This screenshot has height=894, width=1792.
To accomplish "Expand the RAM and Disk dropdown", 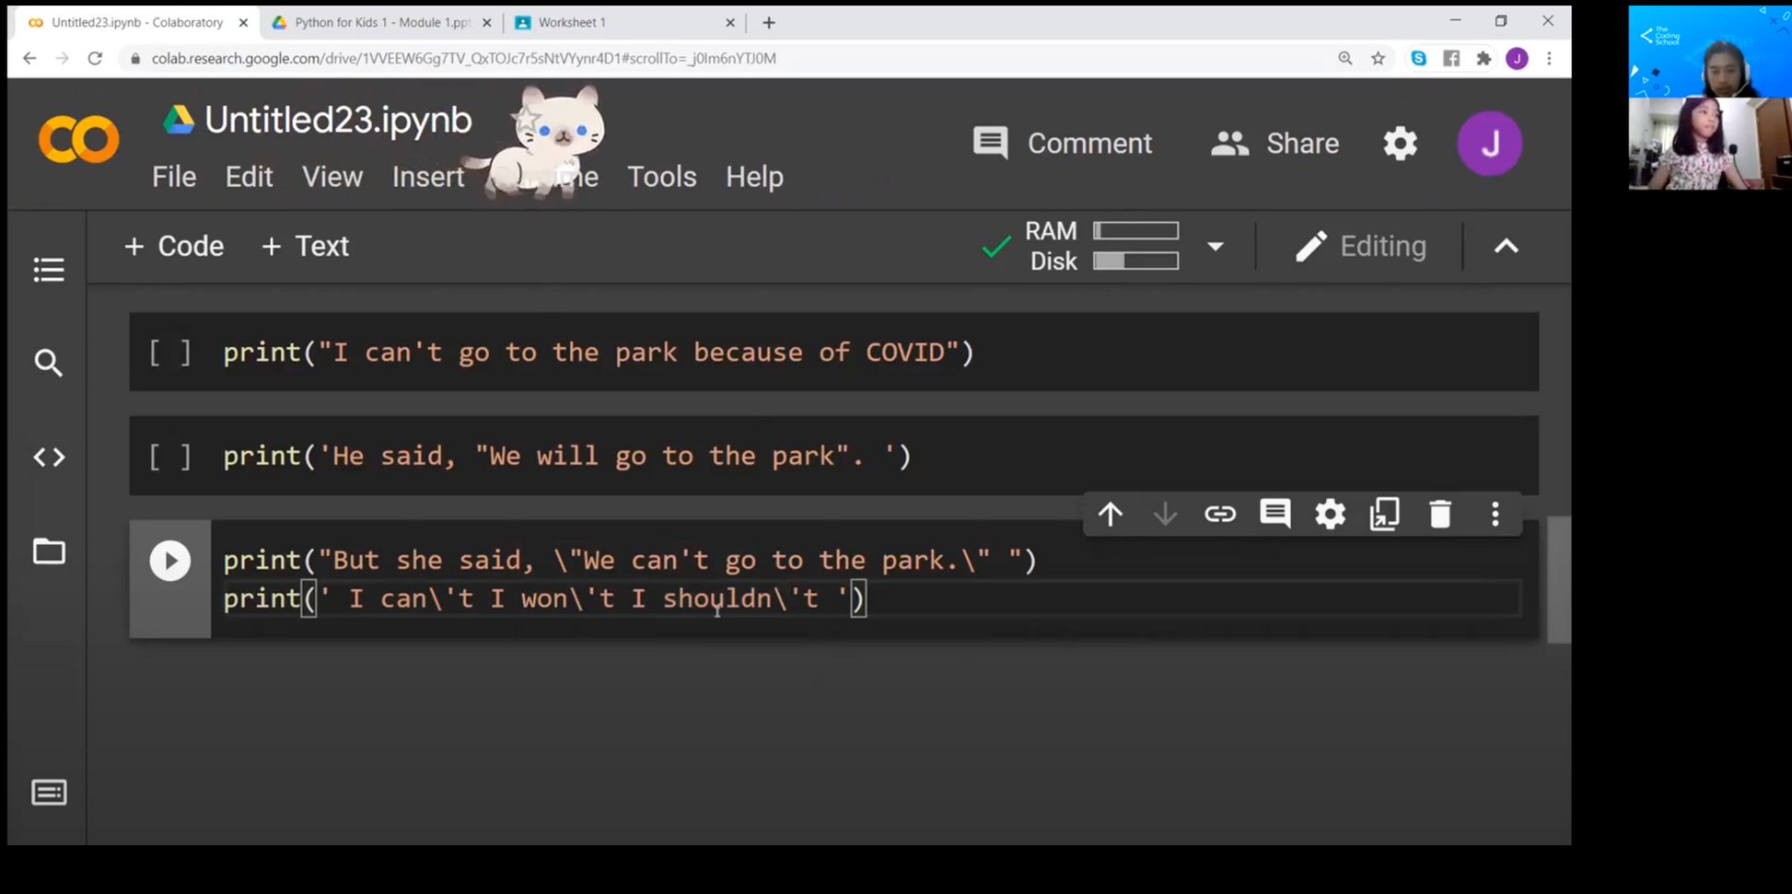I will 1216,247.
